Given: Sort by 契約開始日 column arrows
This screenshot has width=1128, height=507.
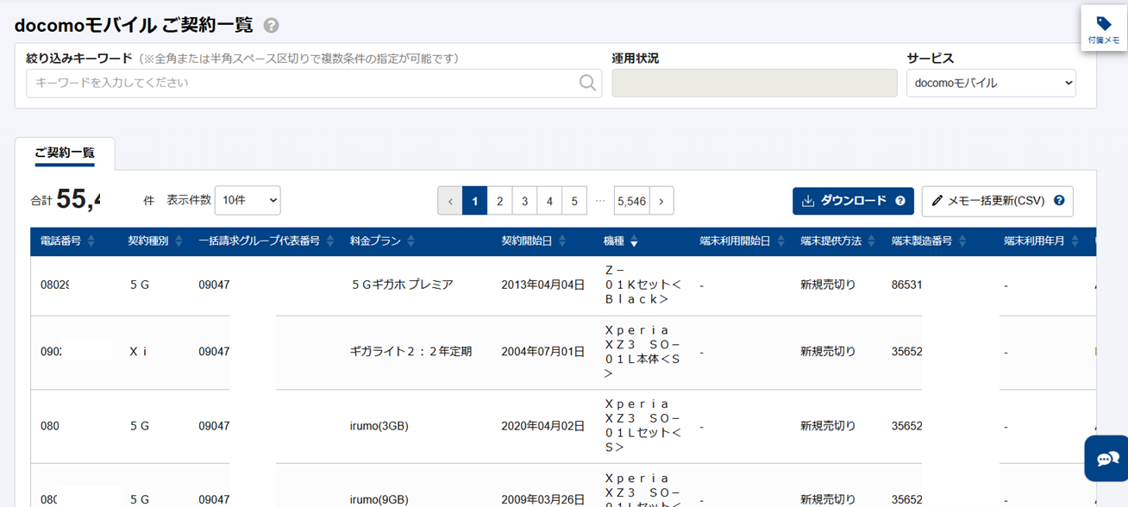Looking at the screenshot, I should [561, 241].
